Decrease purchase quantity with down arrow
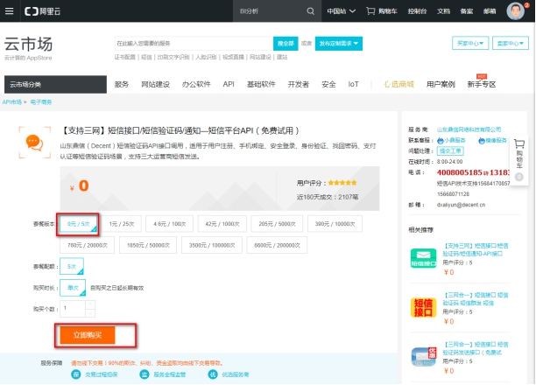This screenshot has height=385, width=536. [90, 313]
